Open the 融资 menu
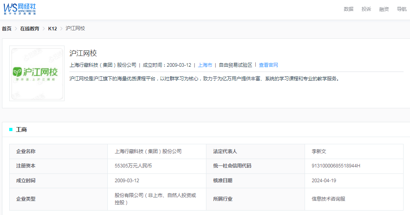 pos(384,9)
